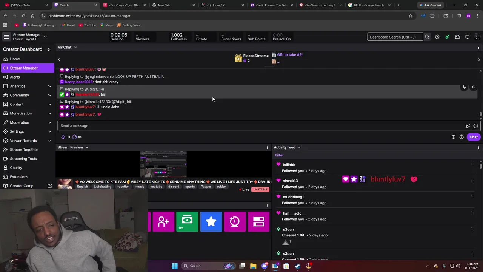Click the Filter link in Activity Feed
Image resolution: width=483 pixels, height=272 pixels.
tap(279, 155)
